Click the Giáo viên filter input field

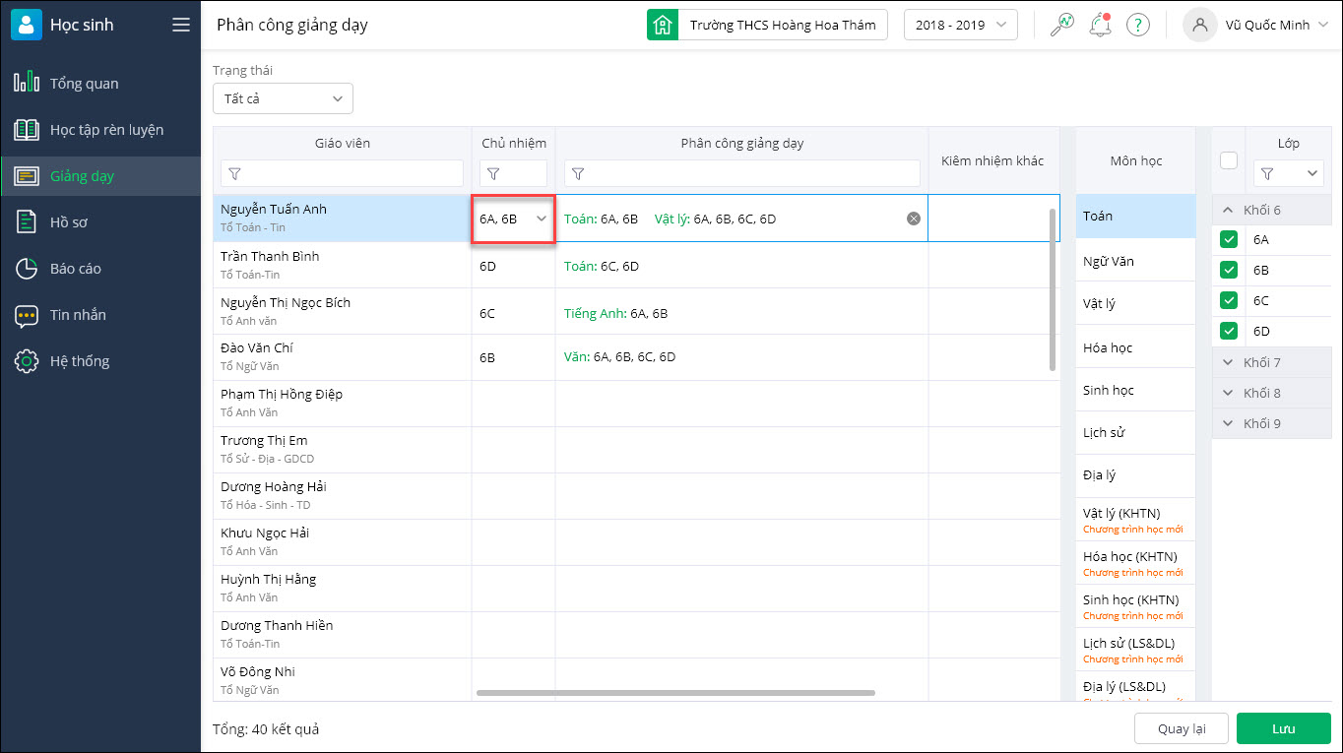343,173
